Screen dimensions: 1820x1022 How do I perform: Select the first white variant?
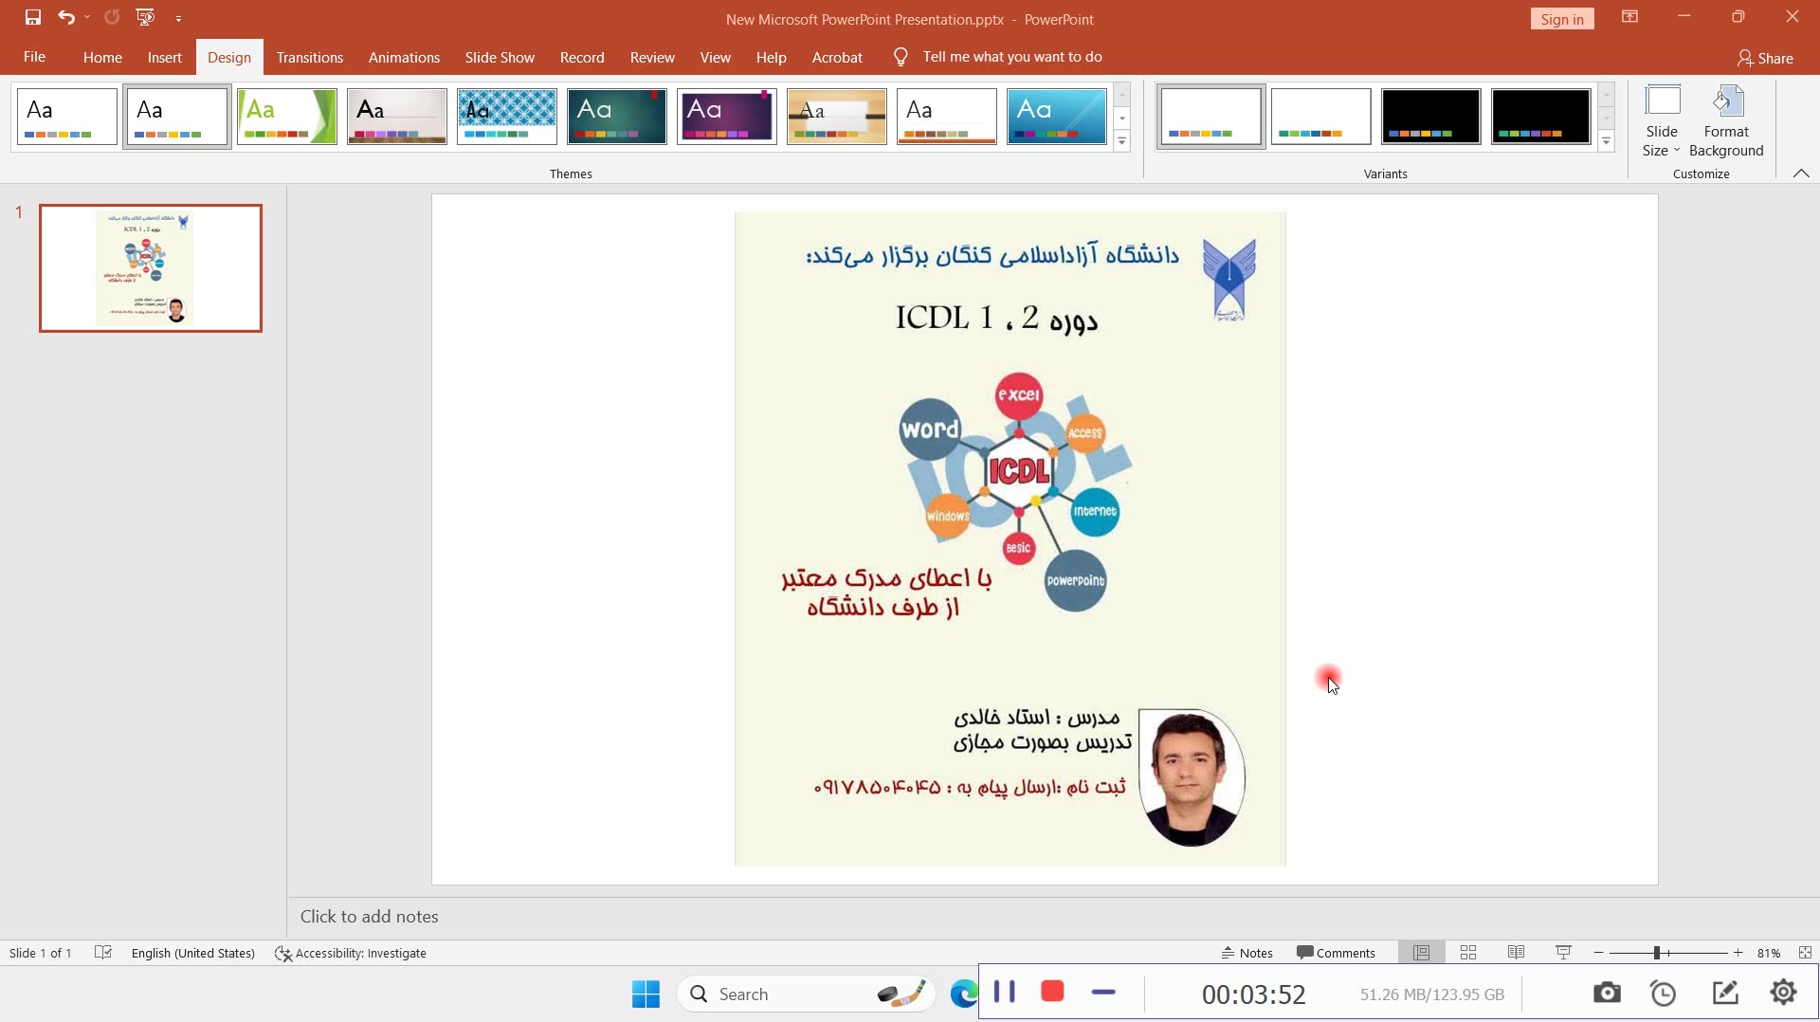click(1211, 117)
